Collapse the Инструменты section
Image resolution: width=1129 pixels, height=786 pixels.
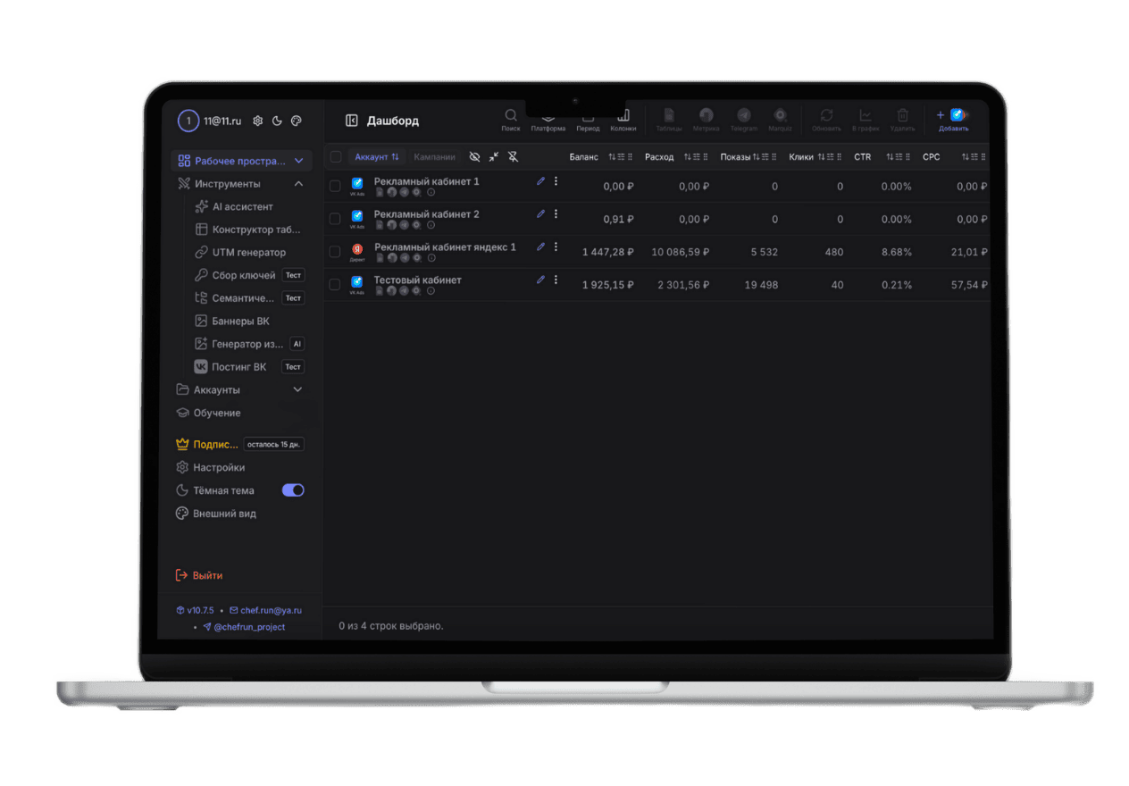point(298,184)
